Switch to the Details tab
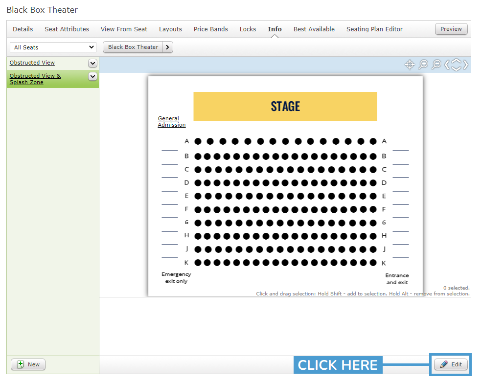The height and width of the screenshot is (382, 482). click(23, 29)
